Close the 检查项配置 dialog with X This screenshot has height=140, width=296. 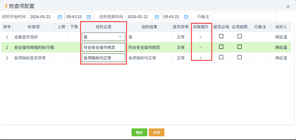(x=288, y=7)
